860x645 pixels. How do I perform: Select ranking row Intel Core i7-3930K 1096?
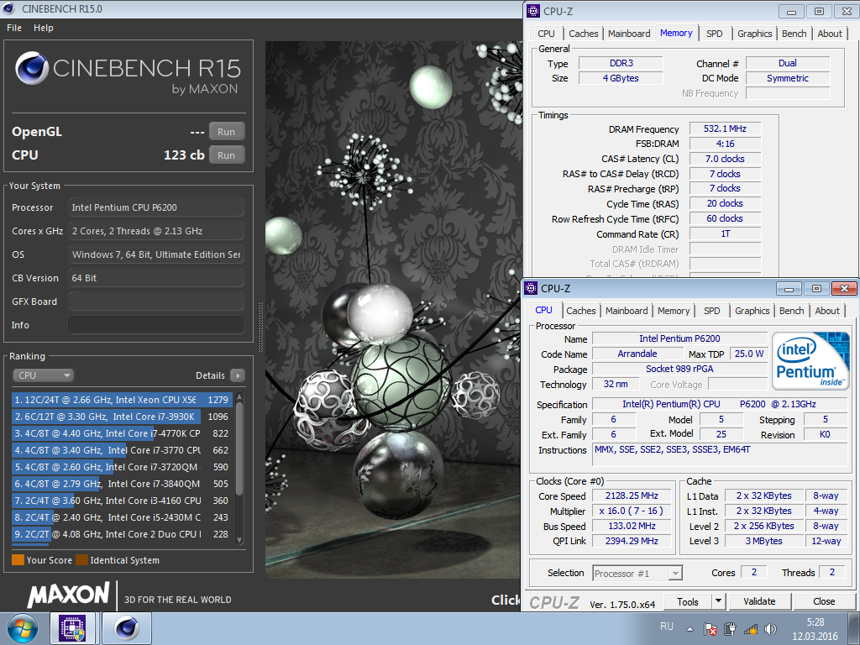click(122, 417)
